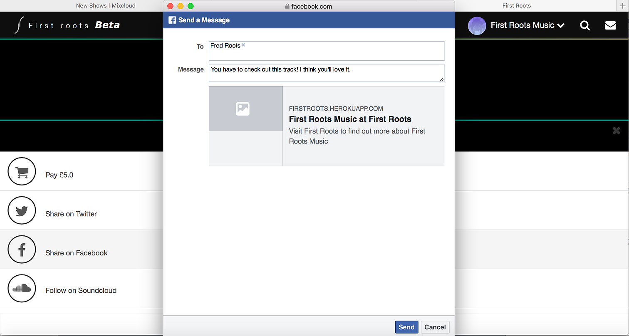
Task: Click the First roots Beta logo
Action: click(x=67, y=25)
